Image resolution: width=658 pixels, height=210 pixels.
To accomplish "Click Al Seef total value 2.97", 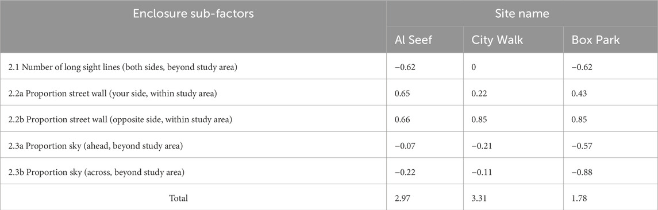I will [402, 197].
